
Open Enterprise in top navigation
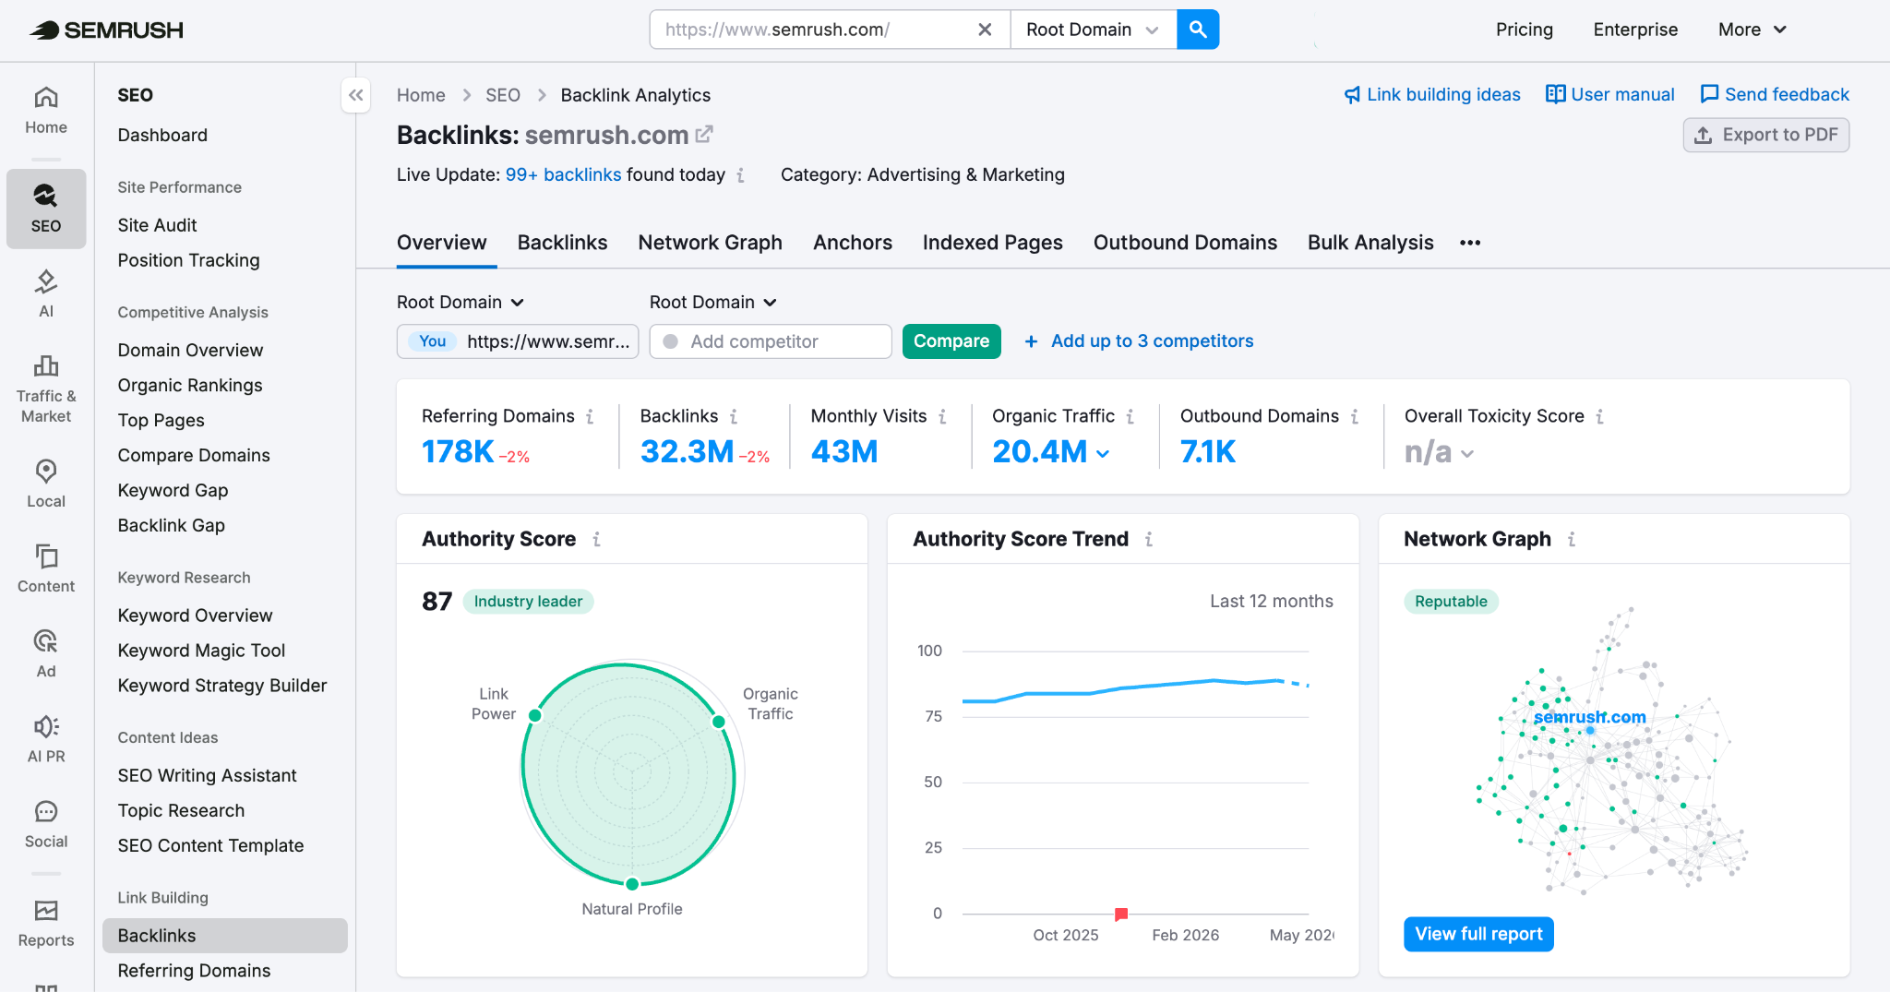[1635, 30]
